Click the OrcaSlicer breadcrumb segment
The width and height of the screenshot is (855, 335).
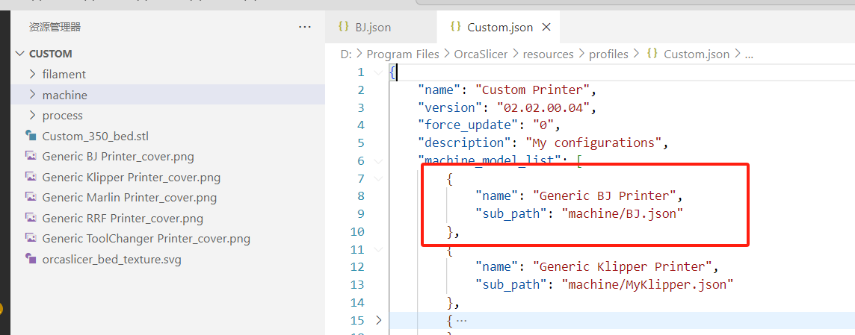tap(481, 54)
